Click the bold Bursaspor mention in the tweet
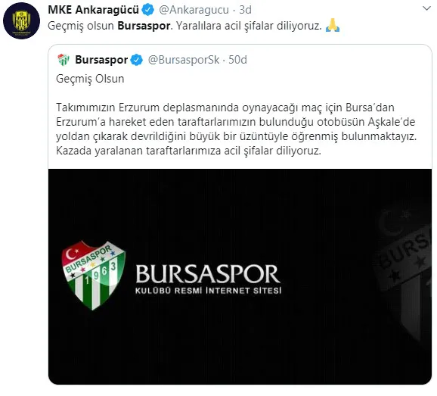 click(x=144, y=26)
